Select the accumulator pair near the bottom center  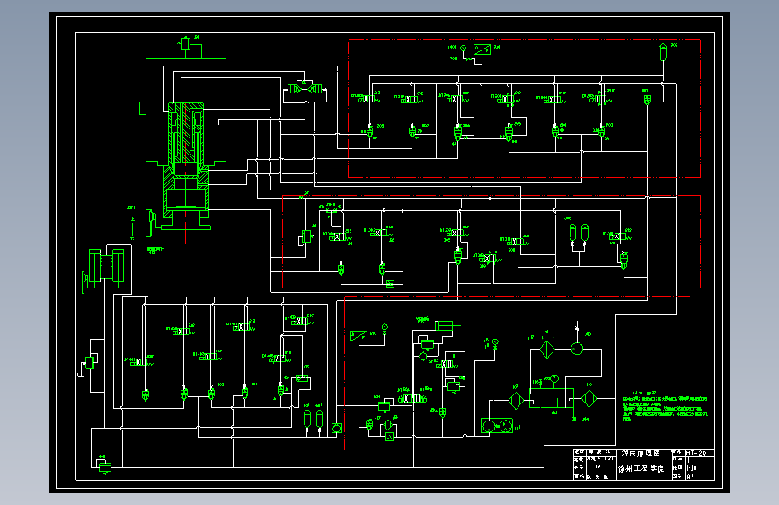(313, 419)
